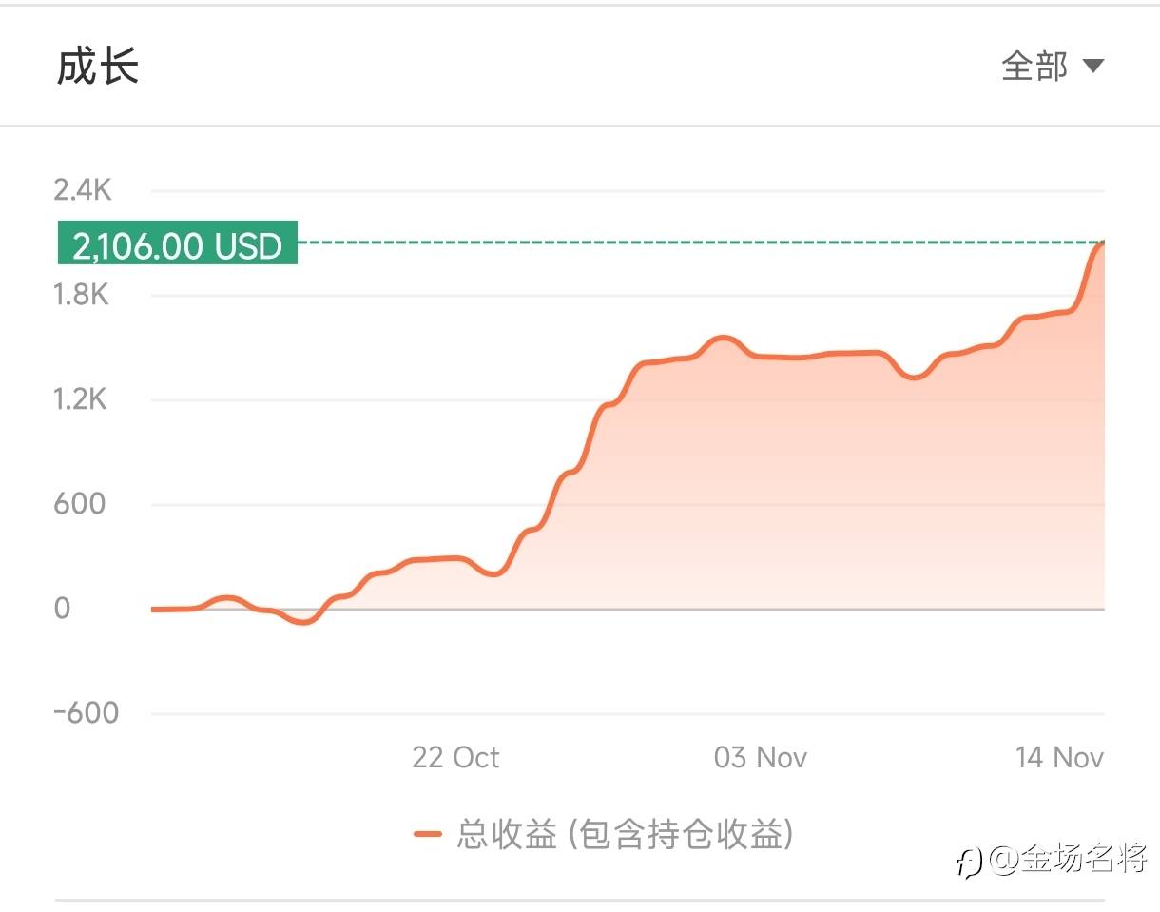Select the 14 Nov date label
Image resolution: width=1160 pixels, height=912 pixels.
coord(1058,757)
